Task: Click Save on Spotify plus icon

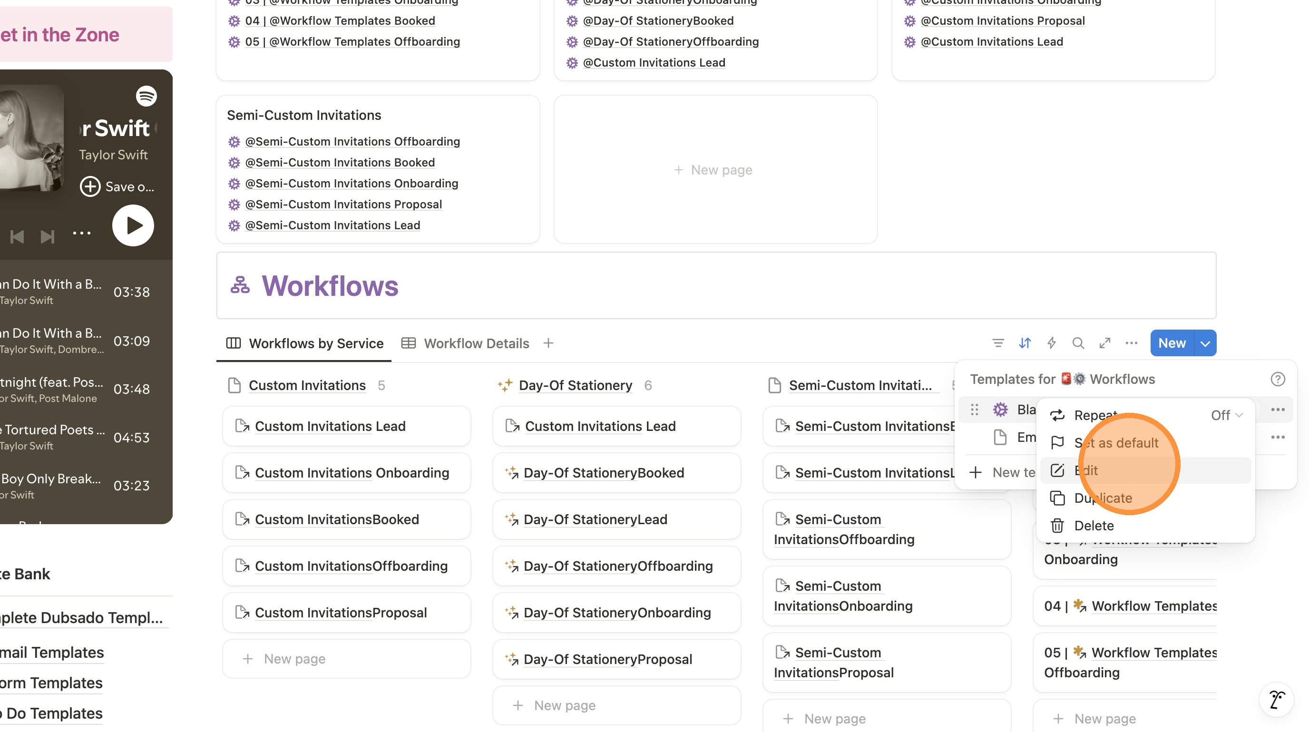Action: (90, 186)
